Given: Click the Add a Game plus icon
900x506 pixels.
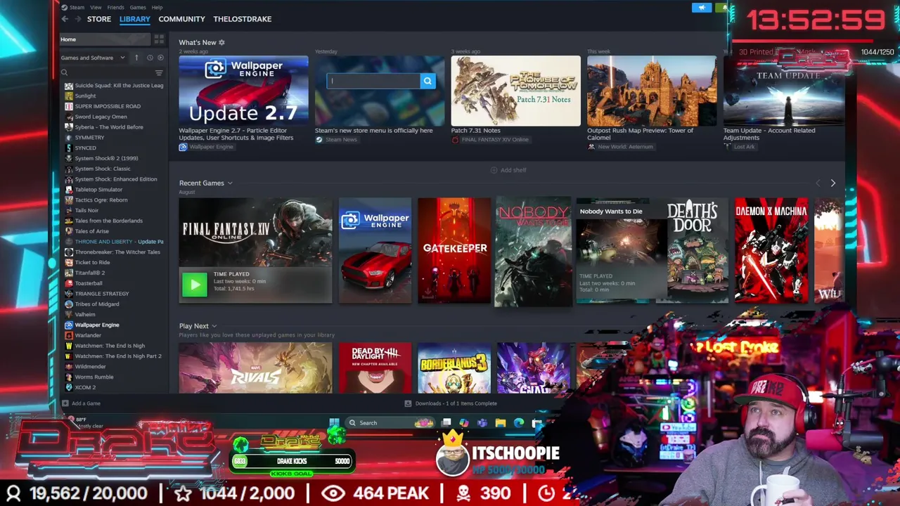Looking at the screenshot, I should (65, 403).
